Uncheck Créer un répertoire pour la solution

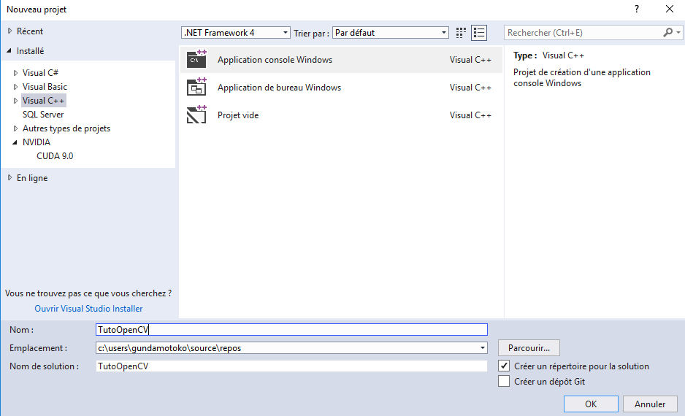point(504,366)
